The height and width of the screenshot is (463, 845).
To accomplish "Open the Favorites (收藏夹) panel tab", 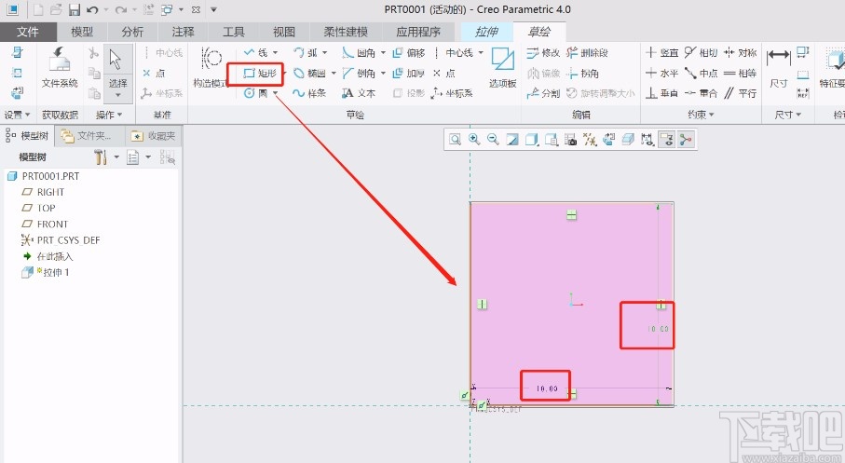I will (154, 136).
